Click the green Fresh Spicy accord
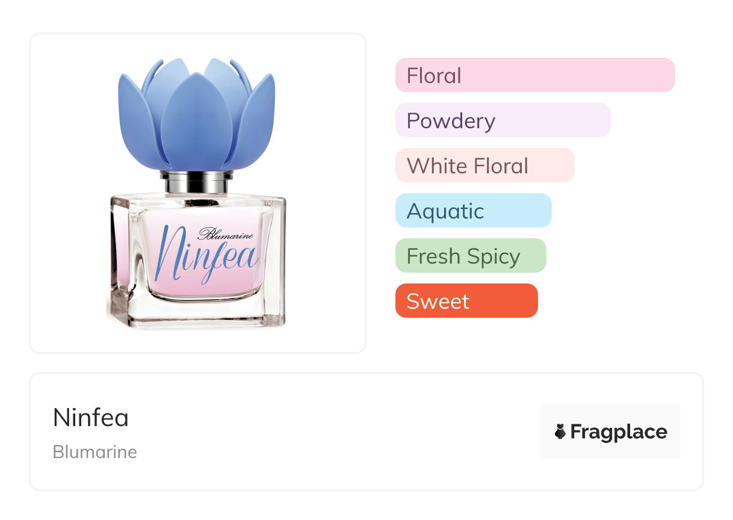Screen dimensions: 733x520 click(x=471, y=256)
